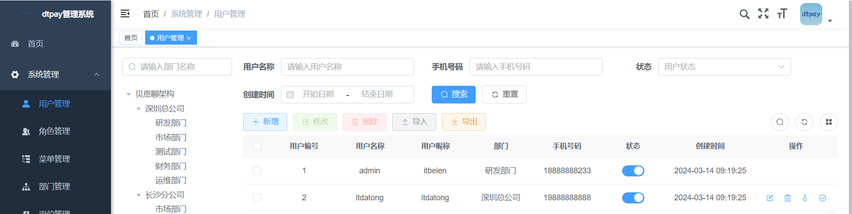Click the blue 搜索 button
Image resolution: width=852 pixels, height=214 pixels.
pos(454,95)
